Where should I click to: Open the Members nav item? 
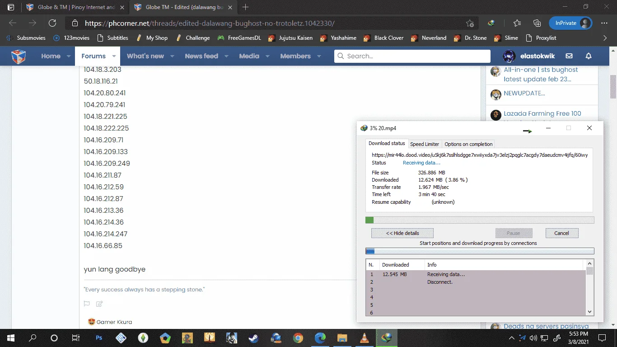click(x=295, y=56)
